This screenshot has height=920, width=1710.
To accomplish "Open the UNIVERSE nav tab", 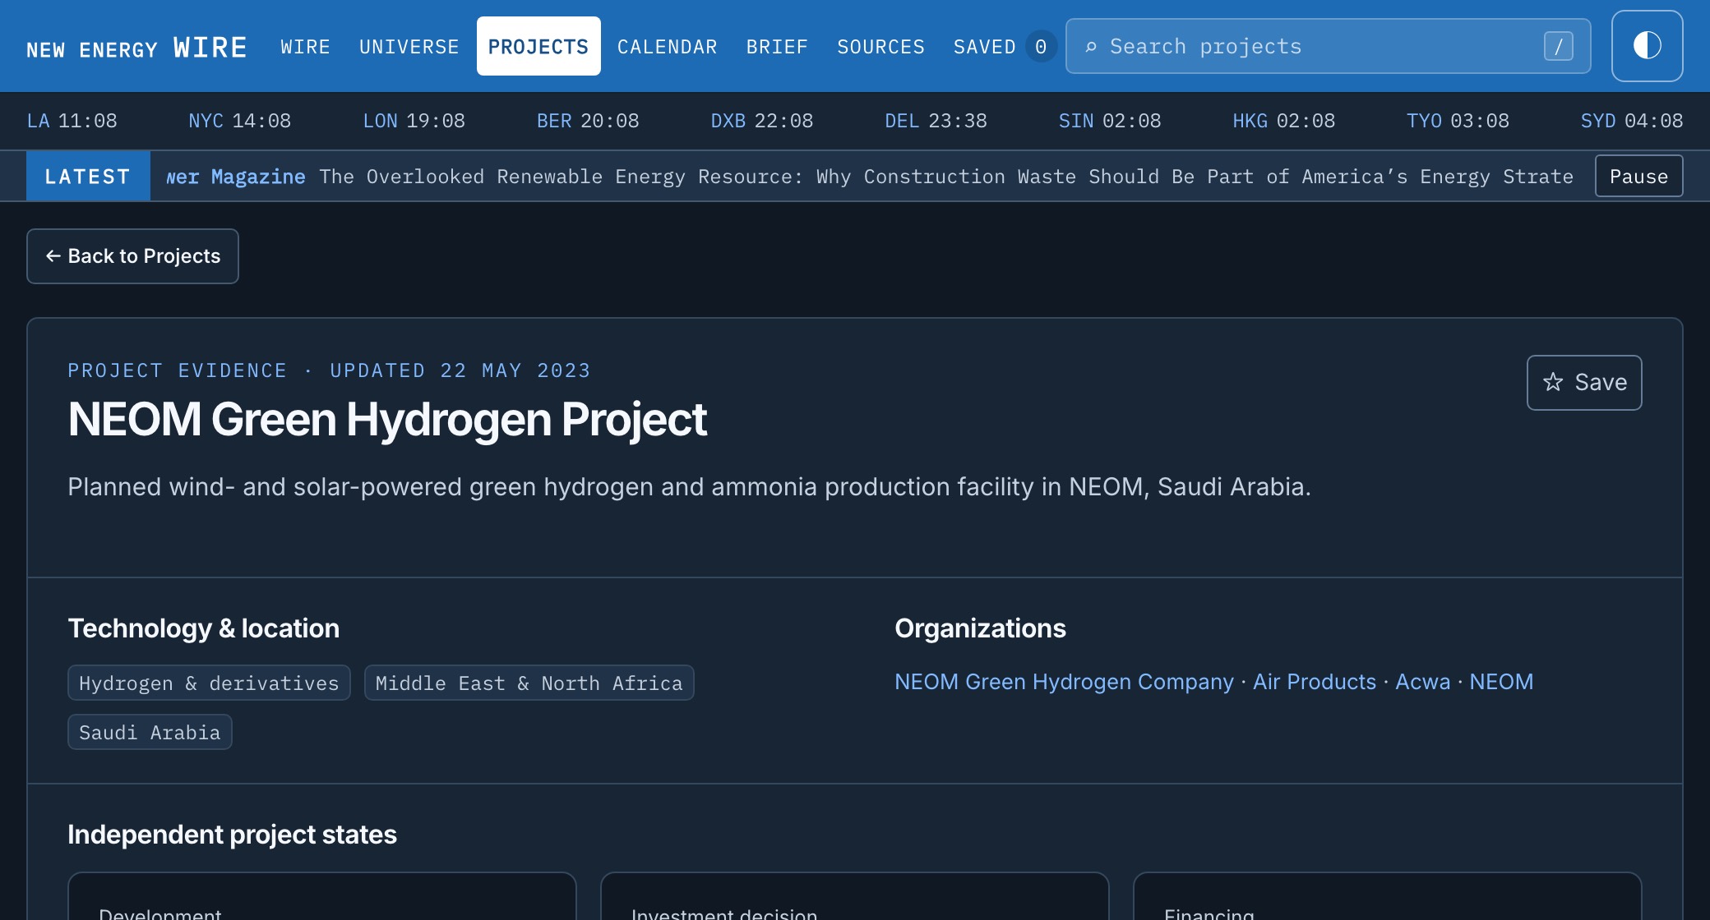I will point(409,47).
